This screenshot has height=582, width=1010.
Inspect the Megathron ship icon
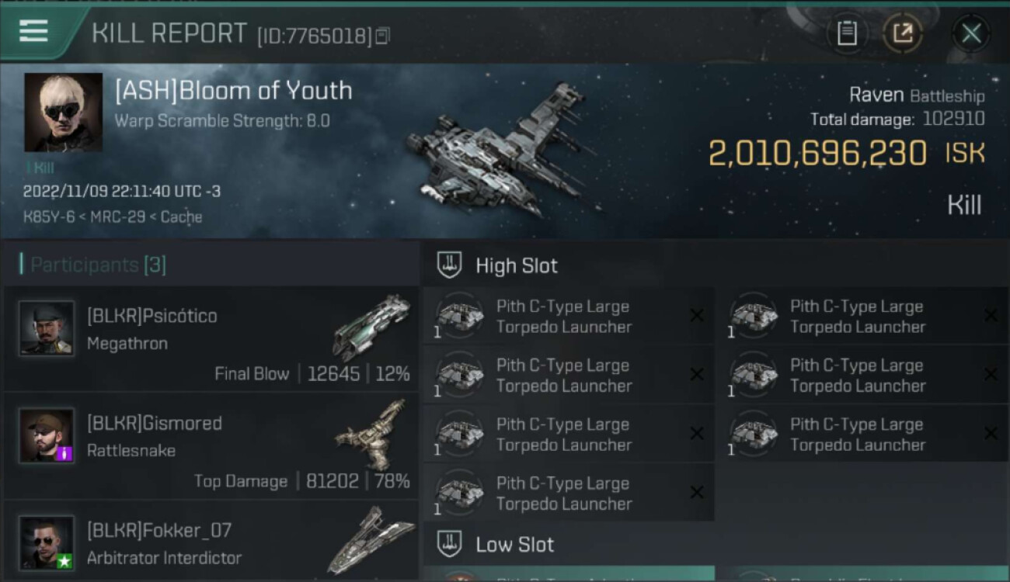pos(371,326)
